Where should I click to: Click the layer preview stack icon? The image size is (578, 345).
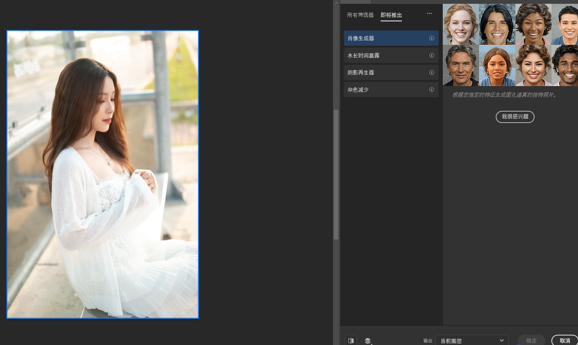tap(368, 340)
